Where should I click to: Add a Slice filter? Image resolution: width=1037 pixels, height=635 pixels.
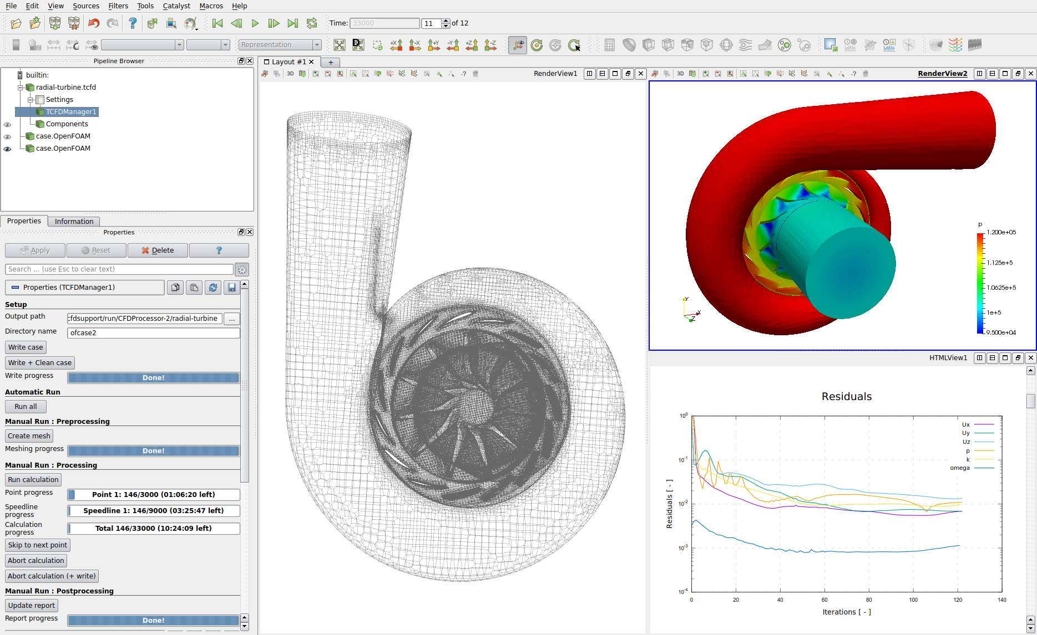pyautogui.click(x=667, y=45)
